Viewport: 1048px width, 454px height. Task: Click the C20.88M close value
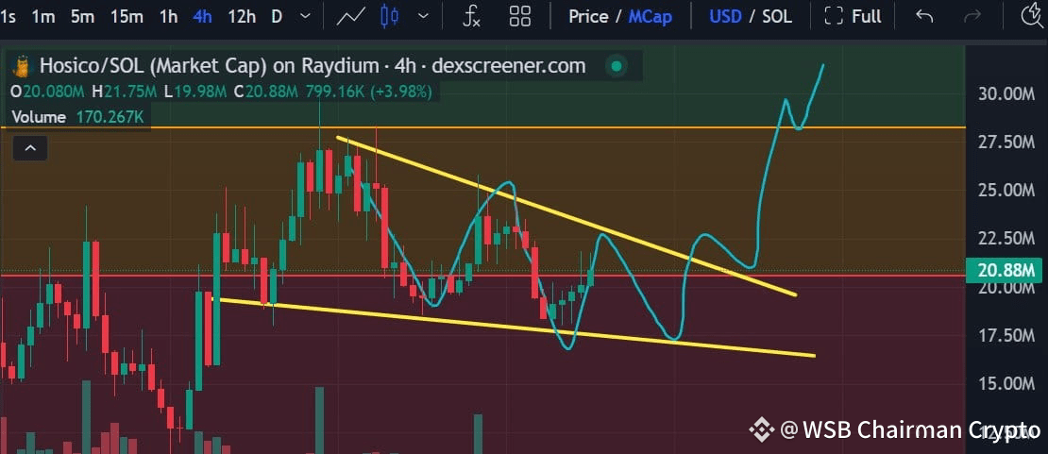pyautogui.click(x=266, y=92)
